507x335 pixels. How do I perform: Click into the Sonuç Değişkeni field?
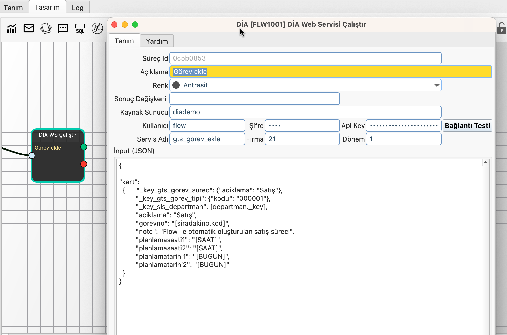pos(254,99)
